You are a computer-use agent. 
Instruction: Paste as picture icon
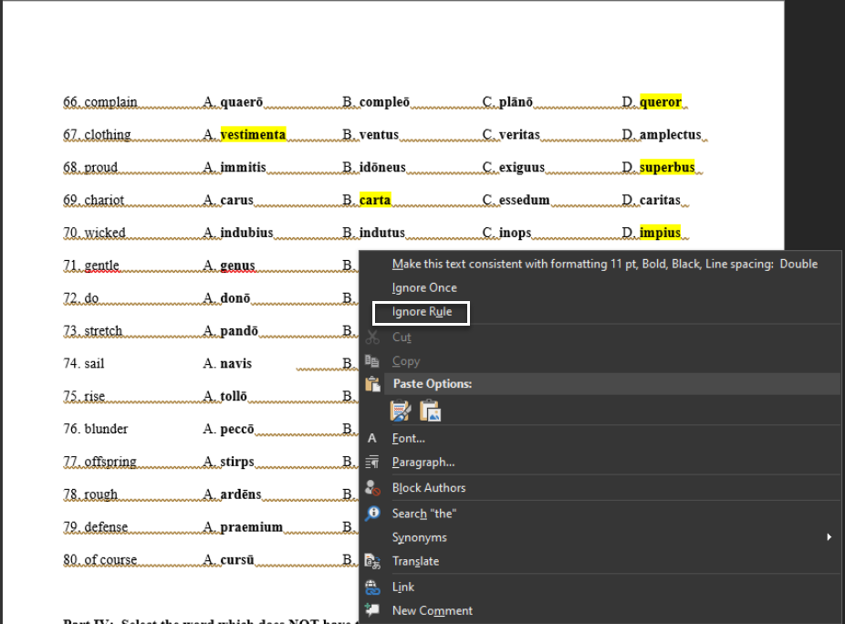(430, 411)
